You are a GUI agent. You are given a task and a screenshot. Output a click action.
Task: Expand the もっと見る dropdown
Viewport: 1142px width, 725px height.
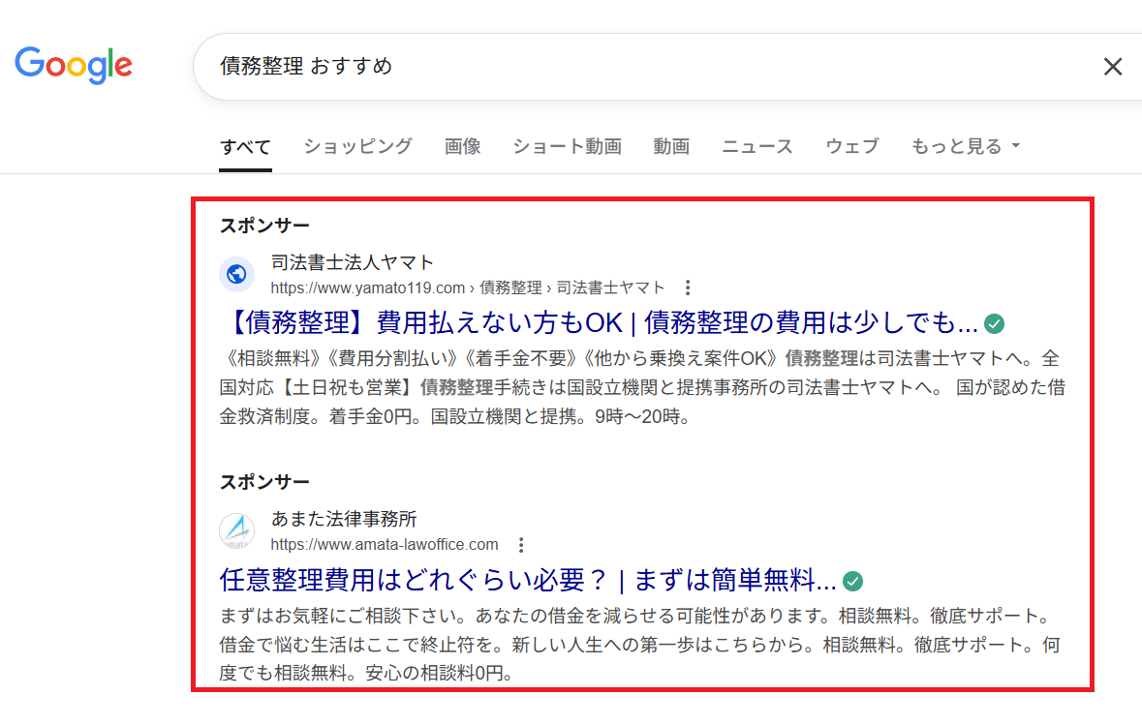(965, 146)
